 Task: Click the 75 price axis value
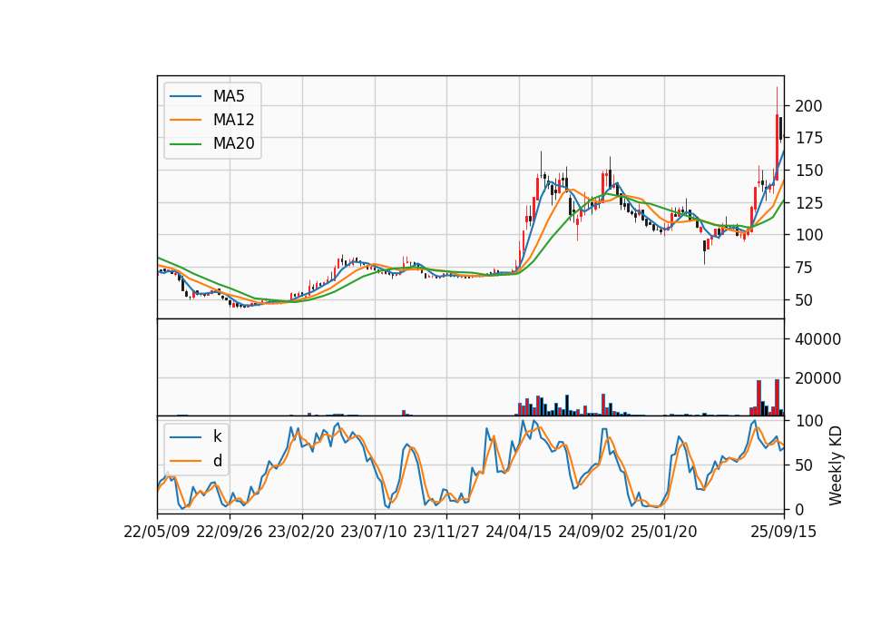coord(805,268)
